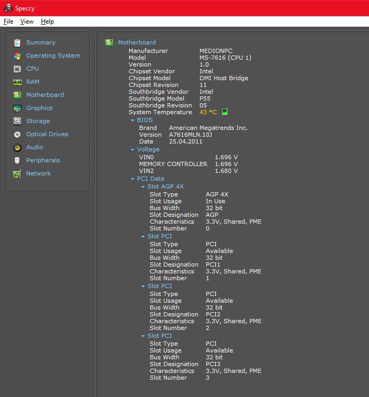The height and width of the screenshot is (397, 369).
Task: Click the PCI3 slot designation value
Action: [213, 364]
